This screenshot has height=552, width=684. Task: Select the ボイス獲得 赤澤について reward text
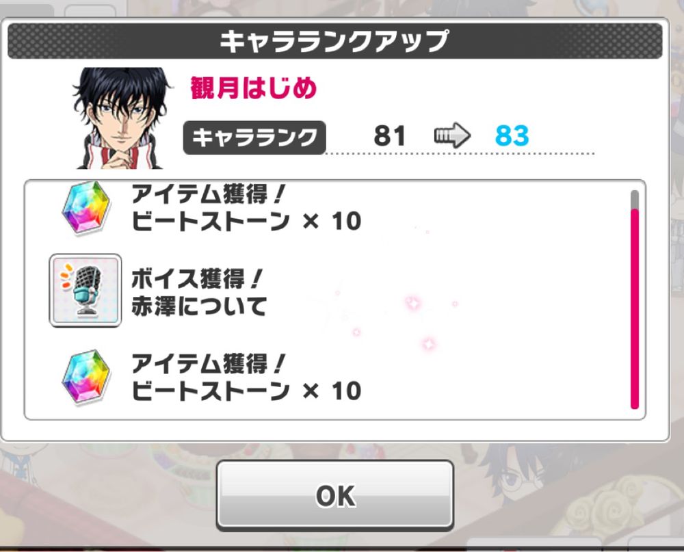coord(199,292)
